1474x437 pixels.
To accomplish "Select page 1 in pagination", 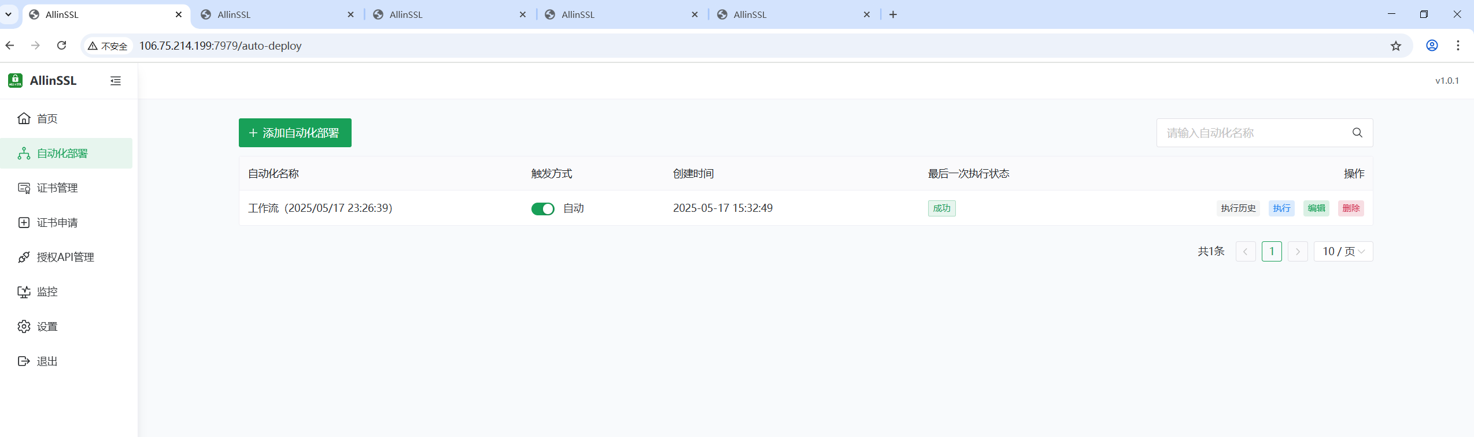I will (1272, 252).
